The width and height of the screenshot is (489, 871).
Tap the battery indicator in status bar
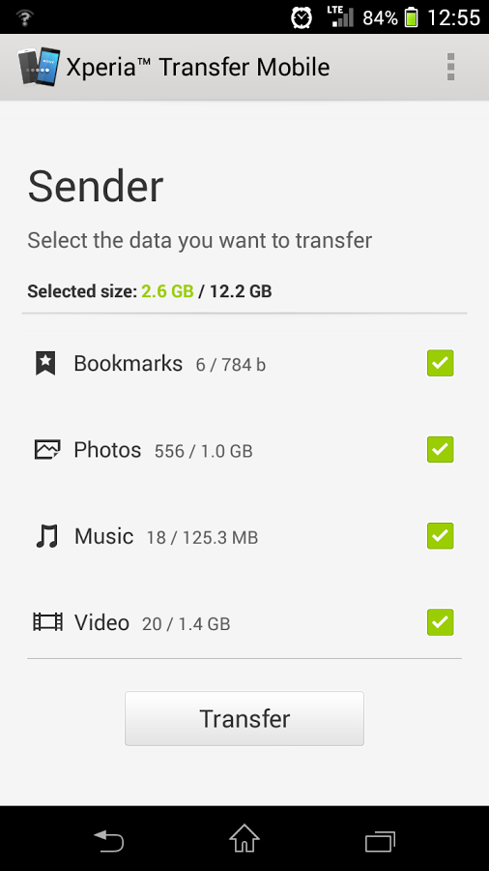[411, 17]
